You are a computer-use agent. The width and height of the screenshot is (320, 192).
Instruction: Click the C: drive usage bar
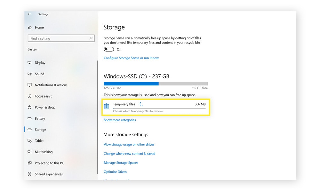[156, 84]
